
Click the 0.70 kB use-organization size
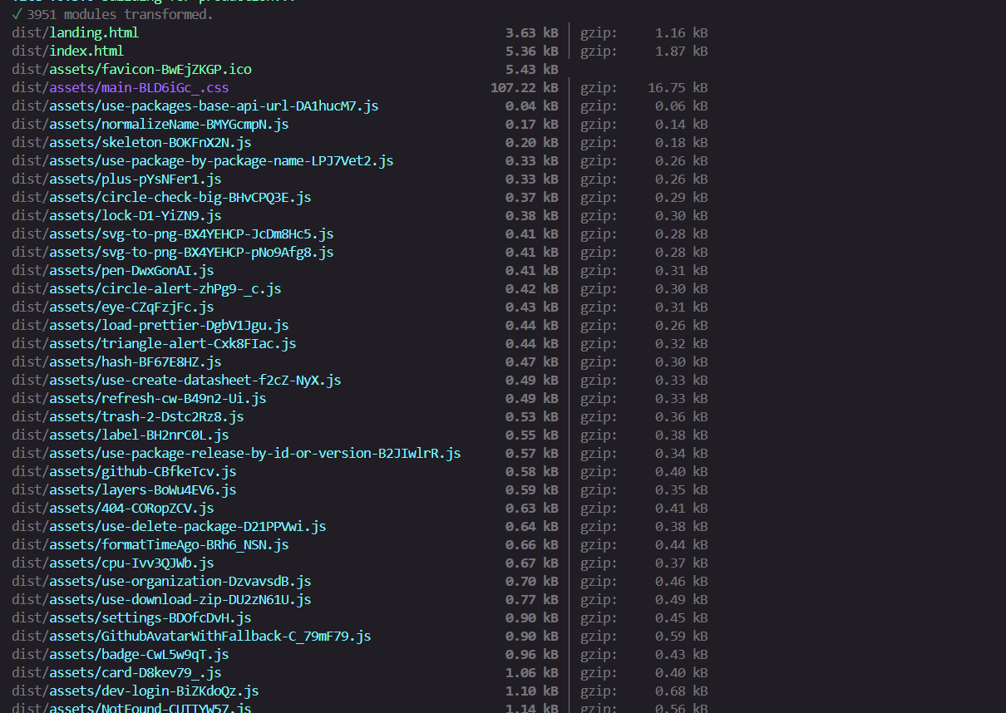point(532,581)
